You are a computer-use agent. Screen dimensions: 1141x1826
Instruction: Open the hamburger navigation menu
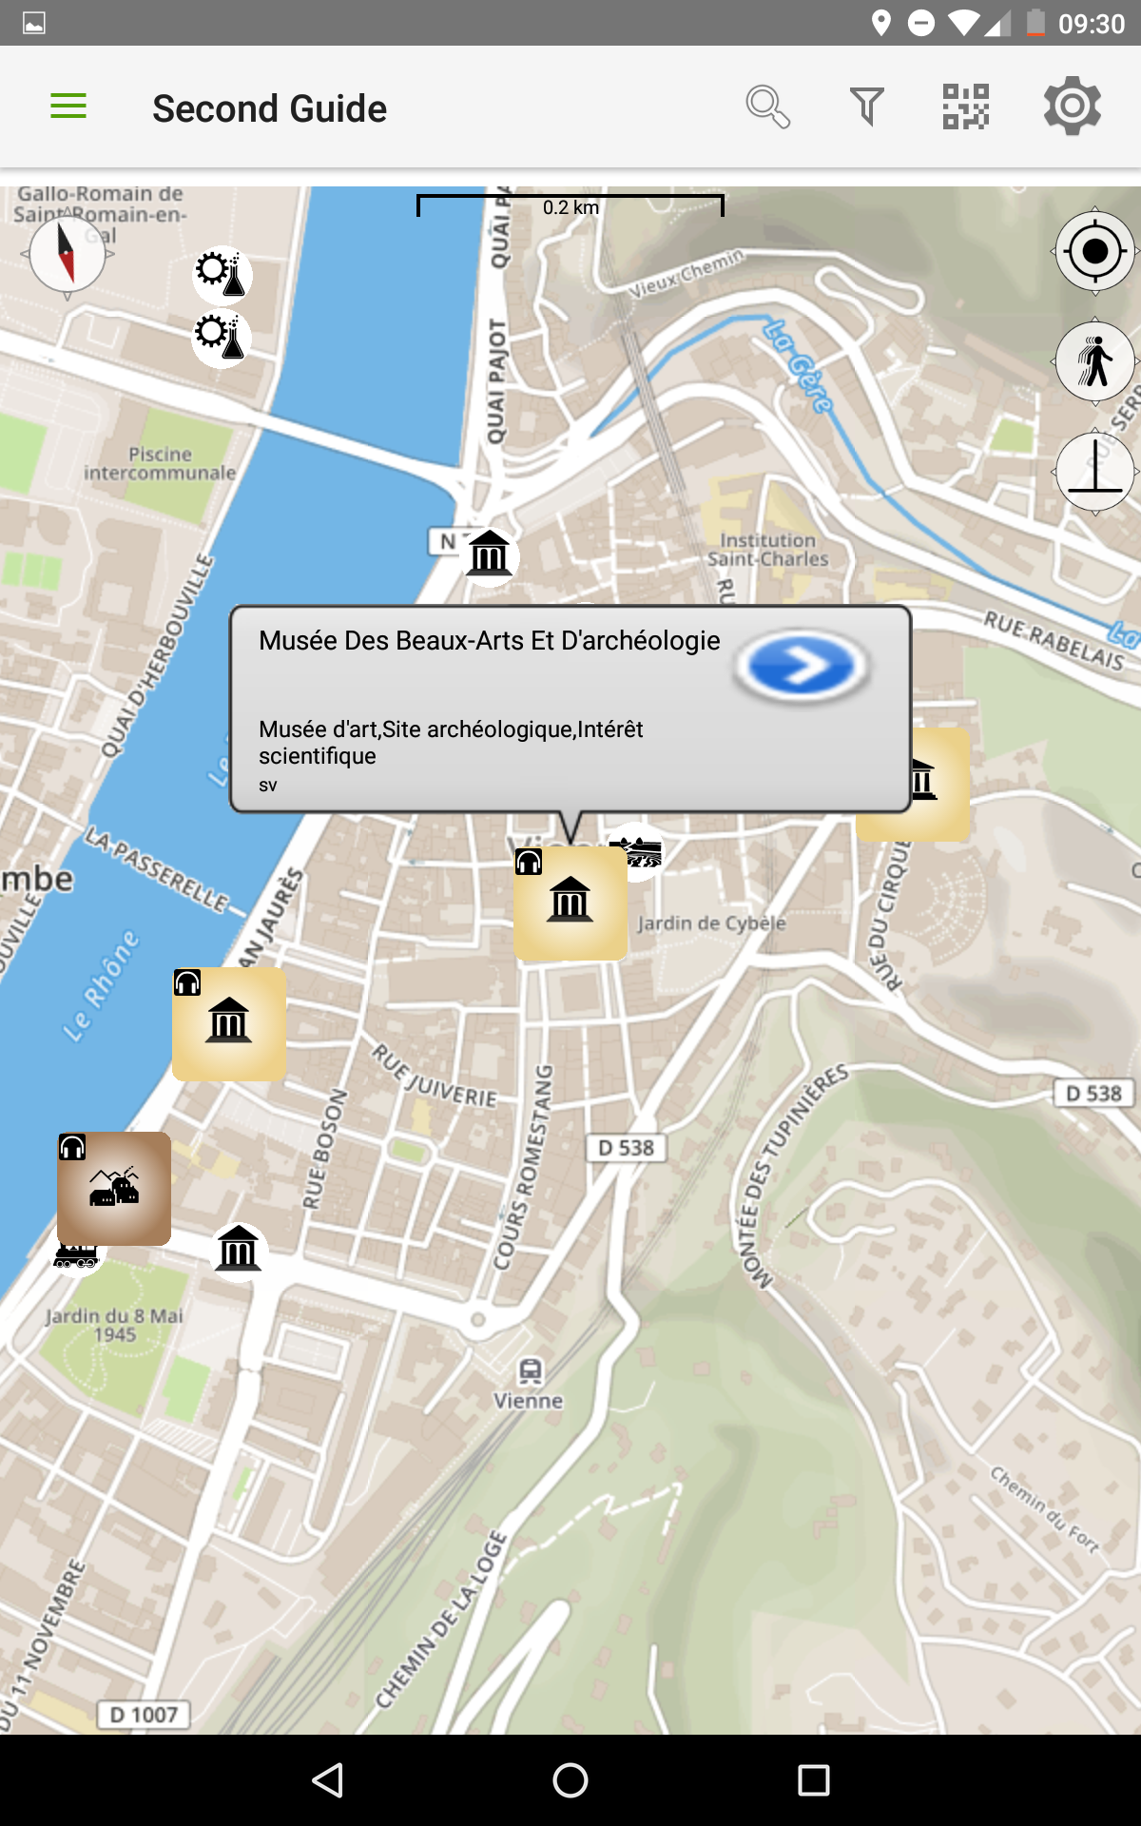click(x=68, y=107)
